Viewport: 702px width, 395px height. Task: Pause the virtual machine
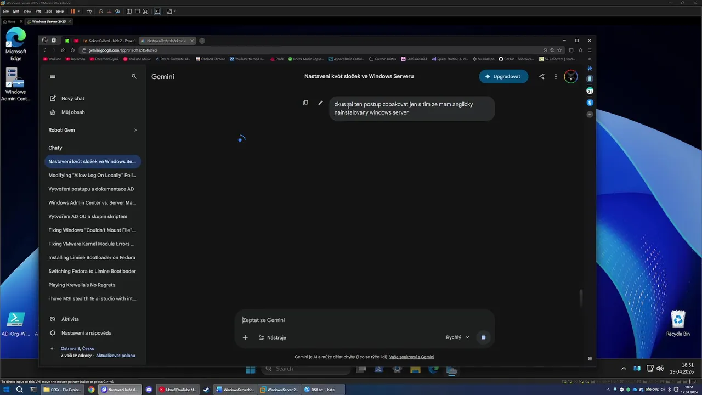point(73,11)
